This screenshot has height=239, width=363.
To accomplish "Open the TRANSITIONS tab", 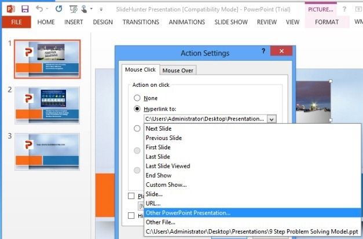I will [141, 22].
